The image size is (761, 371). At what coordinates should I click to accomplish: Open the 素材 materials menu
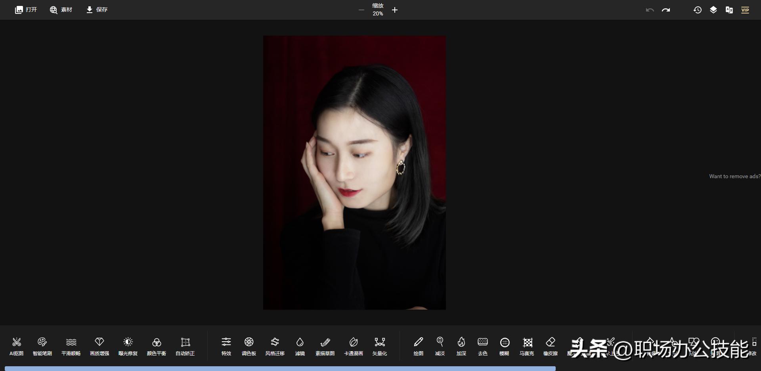[61, 10]
